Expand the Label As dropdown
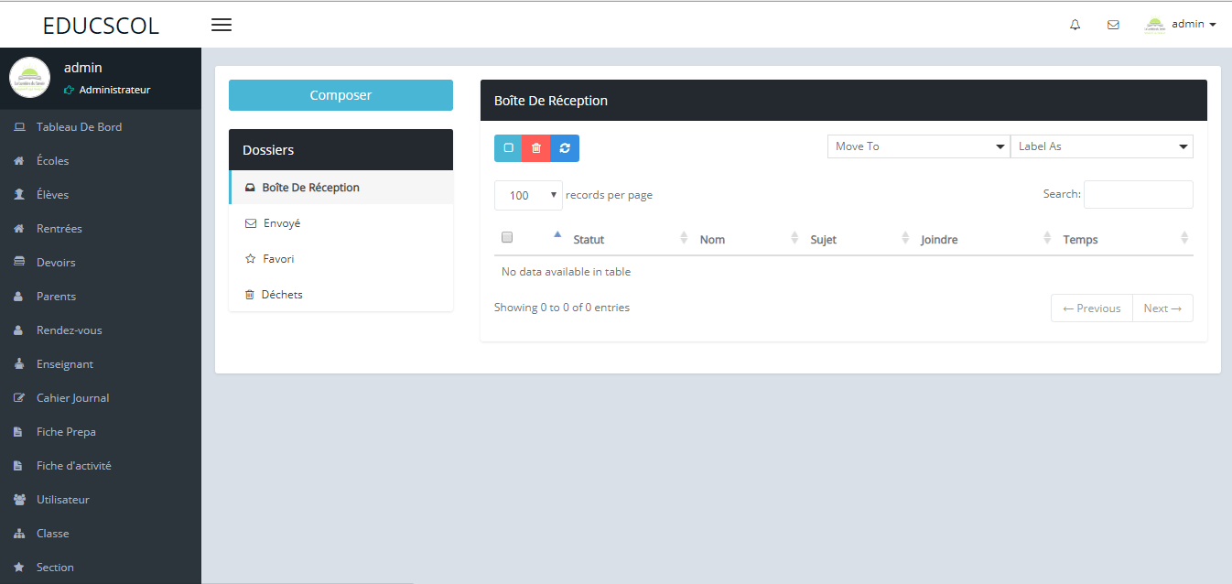Viewport: 1232px width, 584px height. pyautogui.click(x=1101, y=146)
